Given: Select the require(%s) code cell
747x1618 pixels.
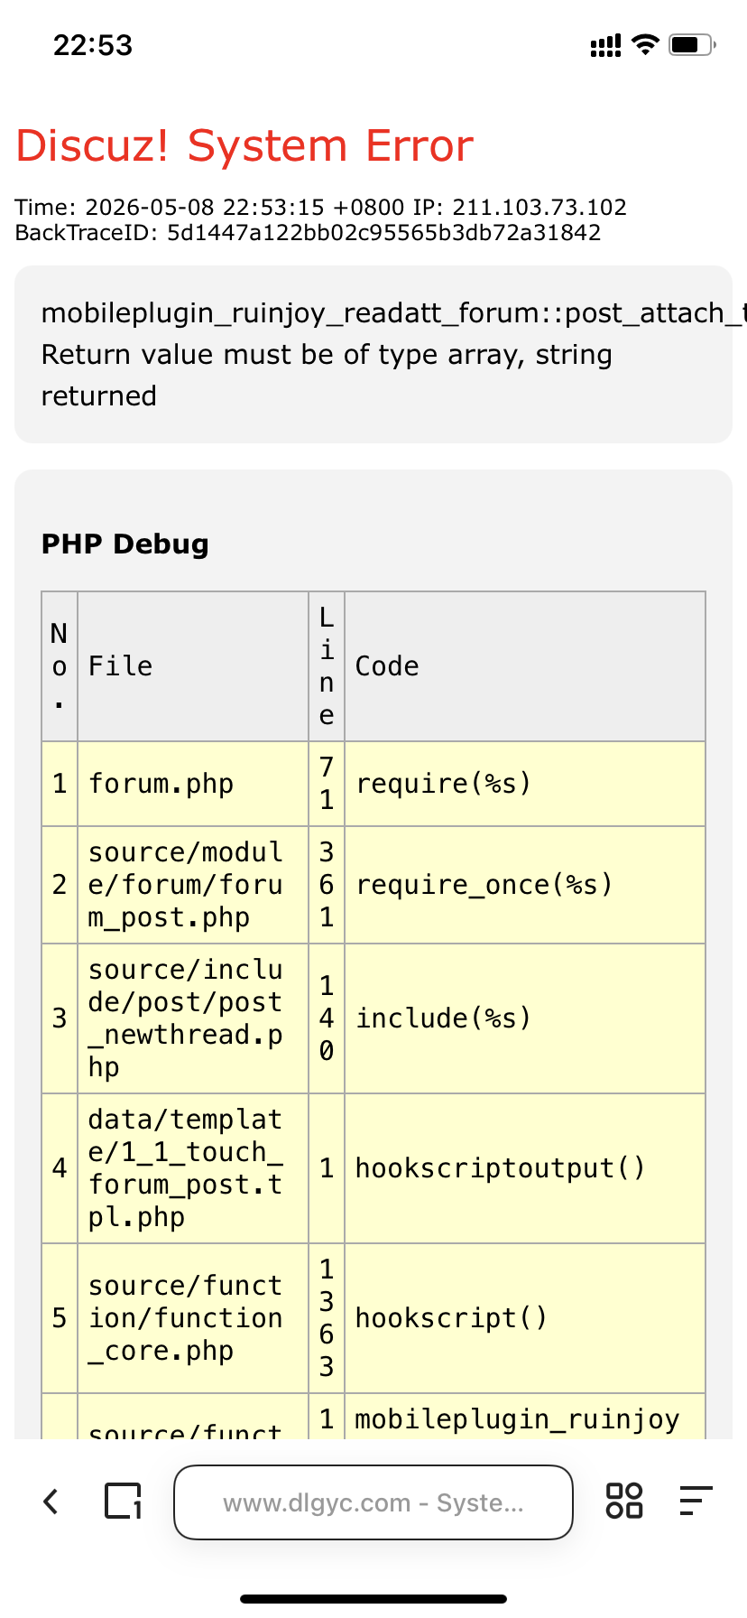Looking at the screenshot, I should pos(525,784).
